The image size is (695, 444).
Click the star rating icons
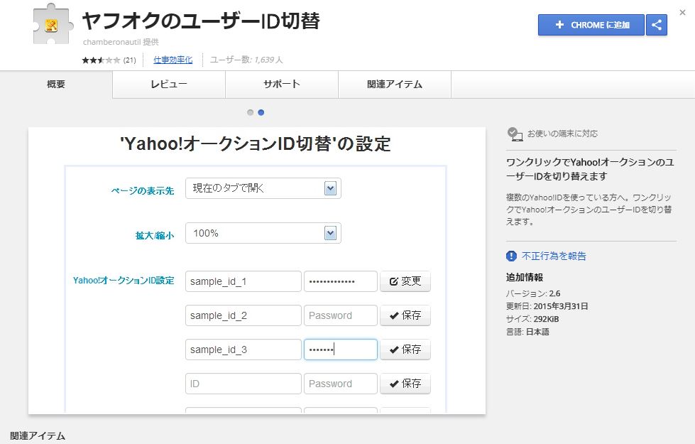pyautogui.click(x=101, y=60)
